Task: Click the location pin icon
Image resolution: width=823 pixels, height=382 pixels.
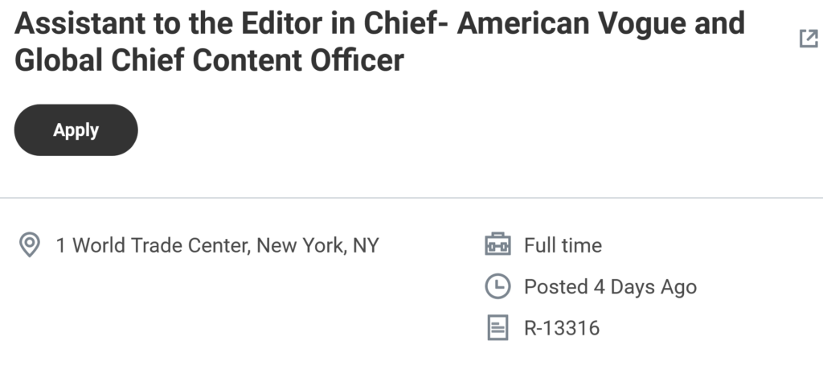Action: click(30, 244)
